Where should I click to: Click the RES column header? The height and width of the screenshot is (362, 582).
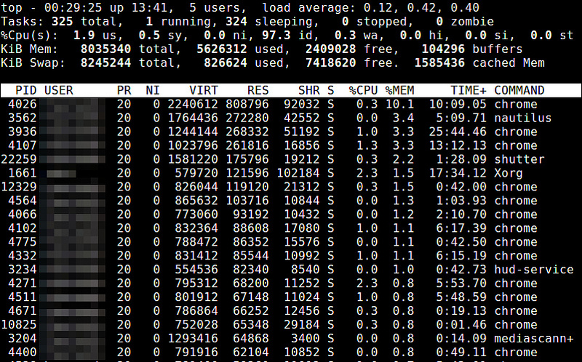pyautogui.click(x=258, y=91)
